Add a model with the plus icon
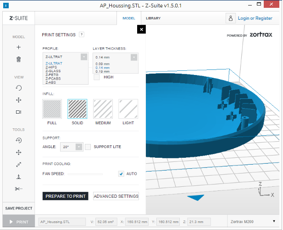283x230 pixels. (x=19, y=47)
